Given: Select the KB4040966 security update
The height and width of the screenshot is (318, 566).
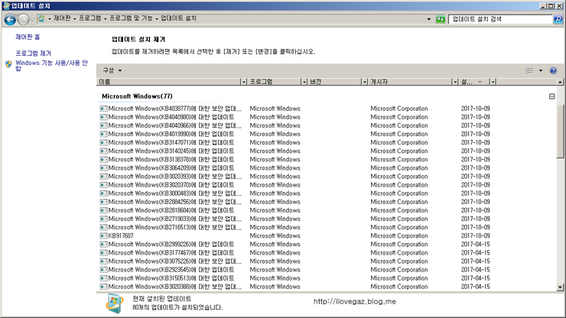Looking at the screenshot, I should 295,125.
